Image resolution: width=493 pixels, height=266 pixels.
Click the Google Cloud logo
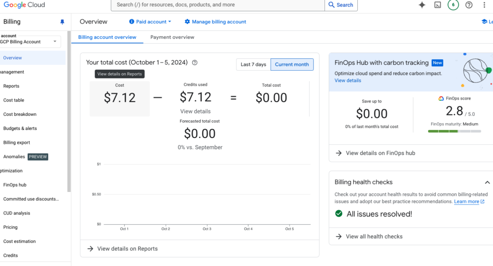[x=24, y=5]
